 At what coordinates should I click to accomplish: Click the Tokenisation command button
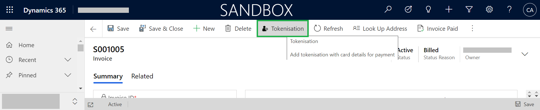point(283,28)
